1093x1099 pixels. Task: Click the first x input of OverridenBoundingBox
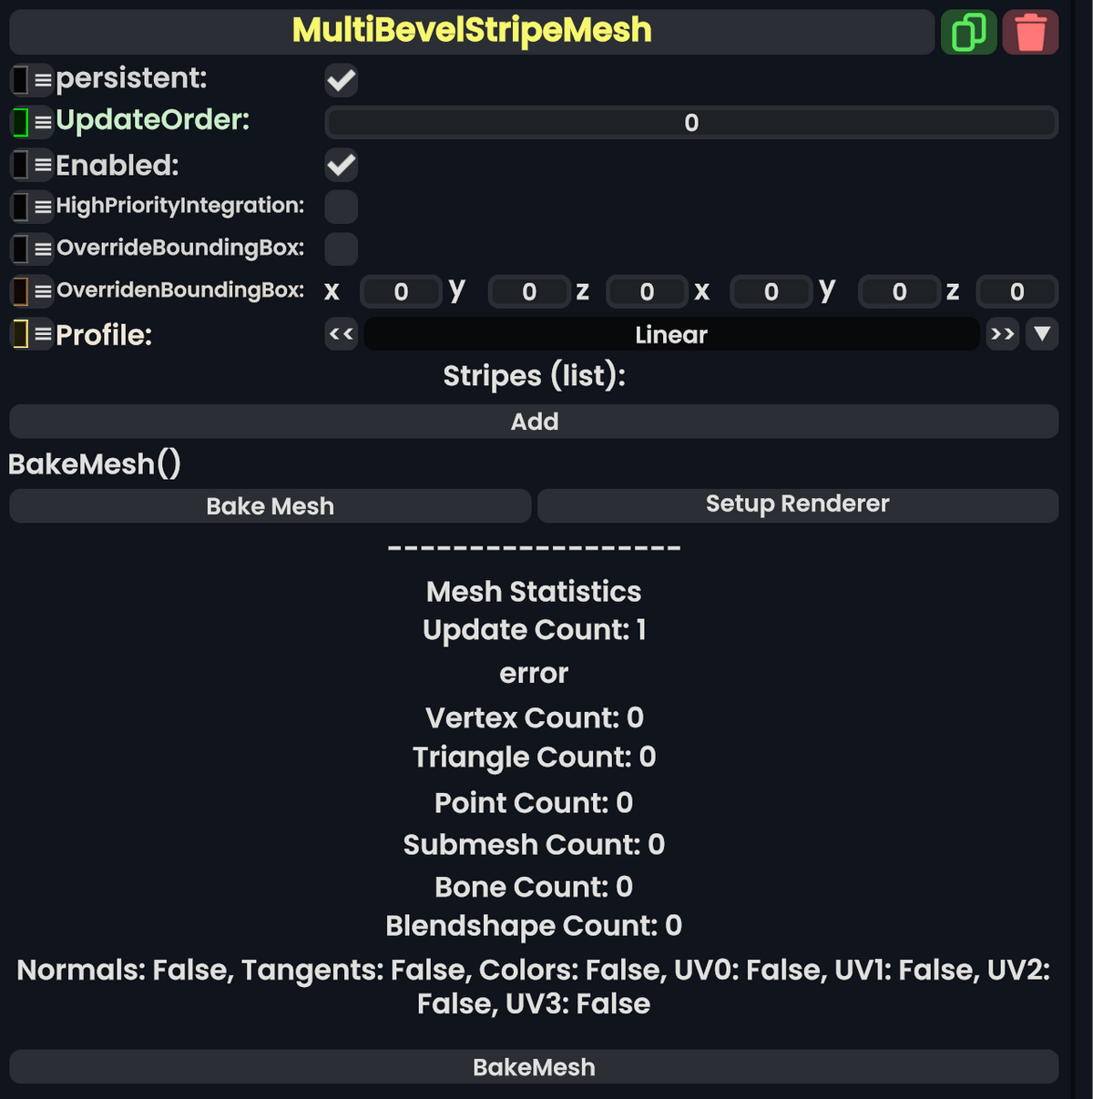pyautogui.click(x=401, y=290)
